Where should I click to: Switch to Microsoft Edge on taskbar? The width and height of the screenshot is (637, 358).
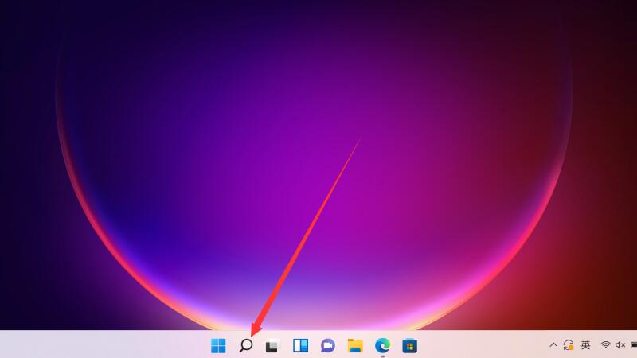click(x=382, y=345)
